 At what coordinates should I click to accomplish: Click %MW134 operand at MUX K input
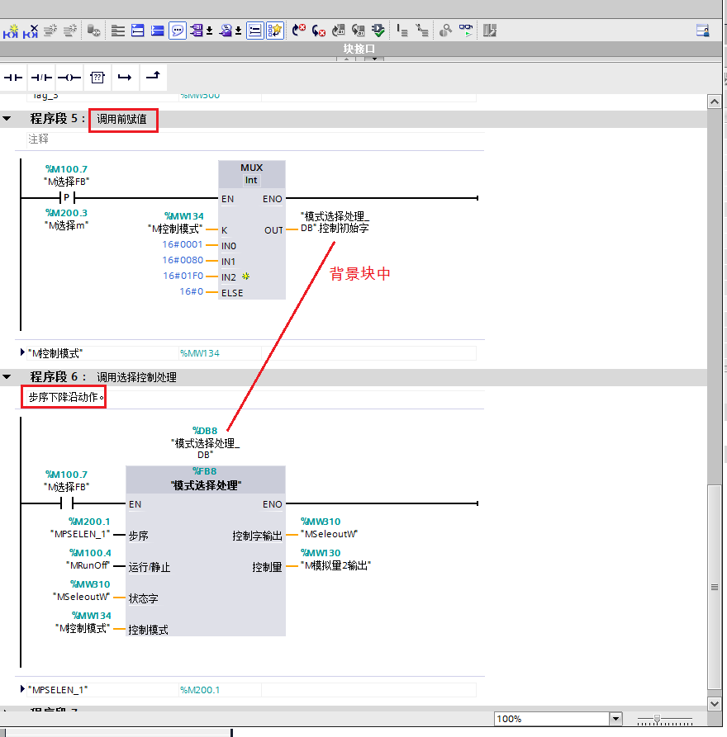click(183, 216)
